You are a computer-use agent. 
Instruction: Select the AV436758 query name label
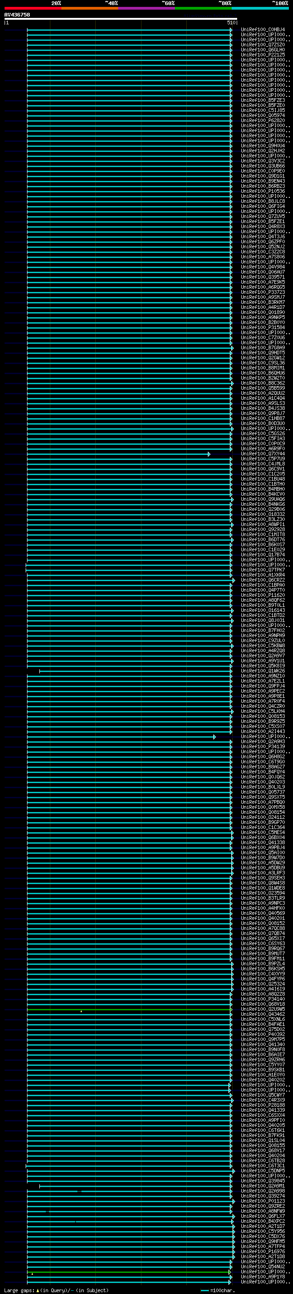[17, 15]
